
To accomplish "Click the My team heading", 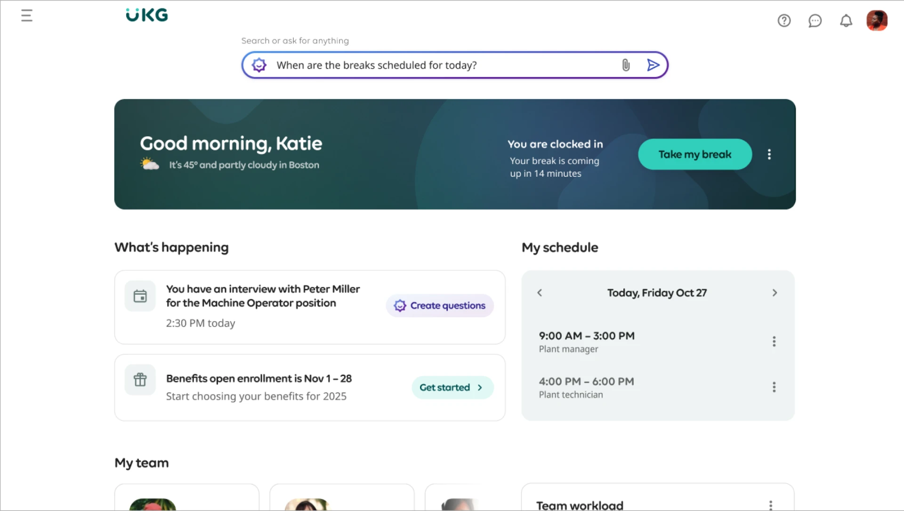I will (141, 463).
